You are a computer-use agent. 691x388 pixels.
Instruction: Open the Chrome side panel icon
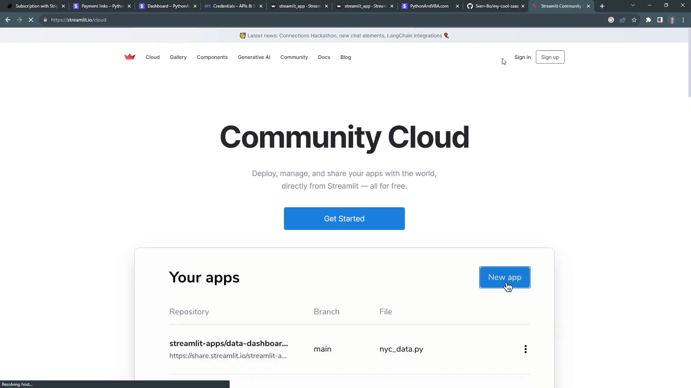[x=660, y=20]
